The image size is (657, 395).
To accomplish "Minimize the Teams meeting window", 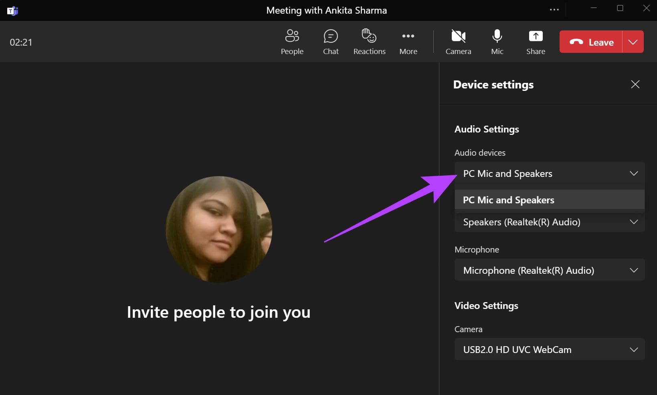I will click(x=594, y=8).
